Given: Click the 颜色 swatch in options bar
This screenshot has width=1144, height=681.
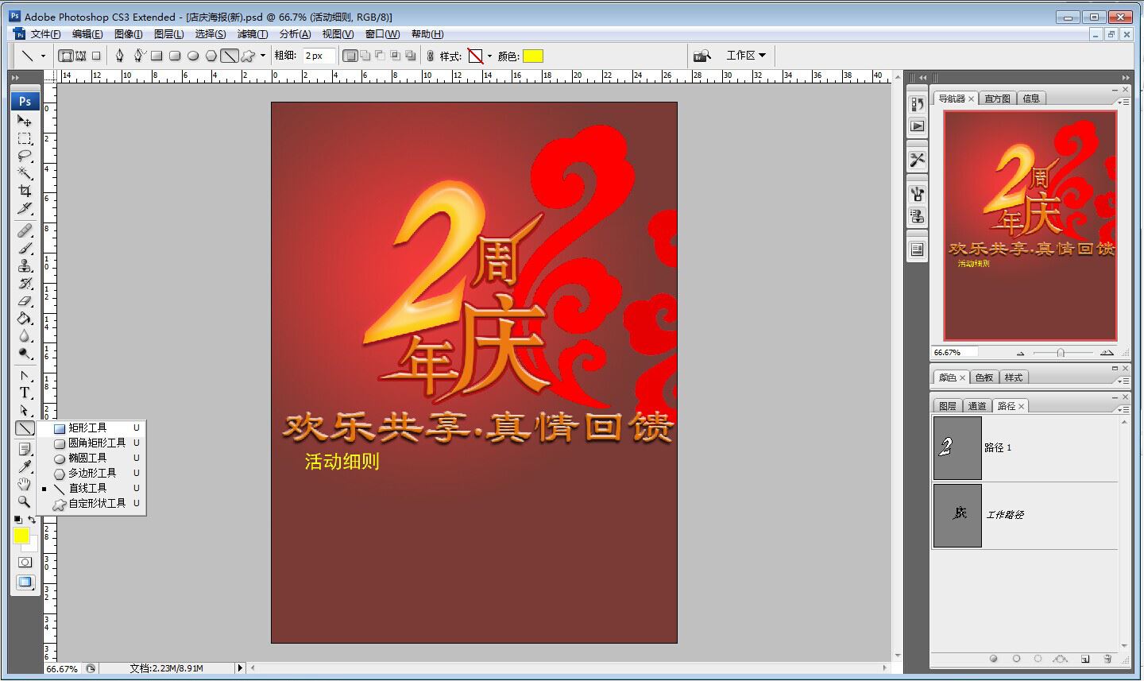Looking at the screenshot, I should click(x=533, y=56).
